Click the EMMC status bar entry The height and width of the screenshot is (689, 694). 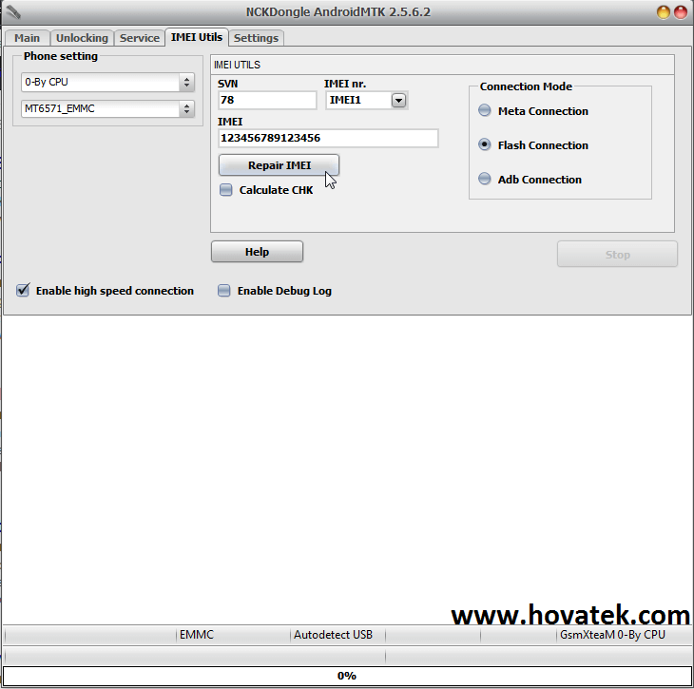coord(197,635)
